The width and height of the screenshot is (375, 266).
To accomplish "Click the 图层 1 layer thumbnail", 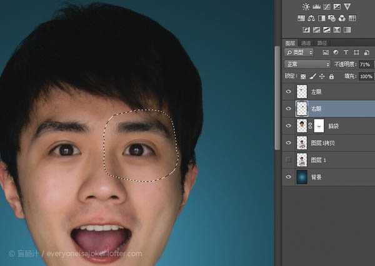I will click(x=302, y=160).
